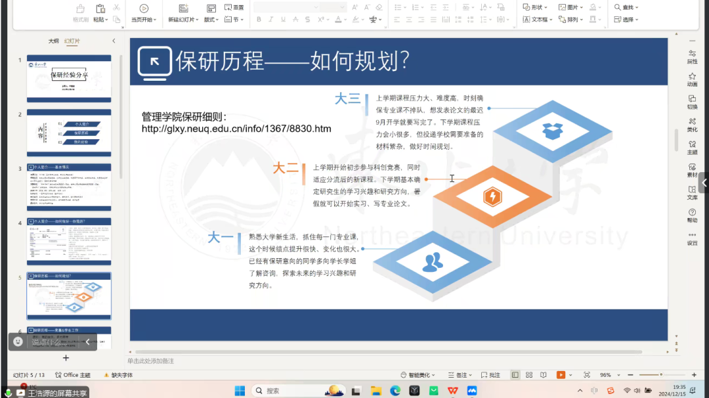Toggle justified text alignment
The width and height of the screenshot is (709, 398).
point(433,20)
